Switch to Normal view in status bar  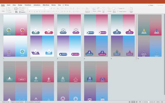pyautogui.click(x=130, y=102)
